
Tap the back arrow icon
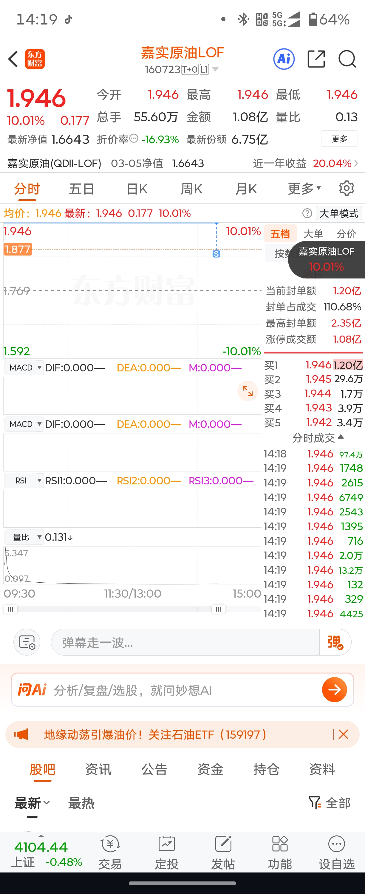coord(13,59)
